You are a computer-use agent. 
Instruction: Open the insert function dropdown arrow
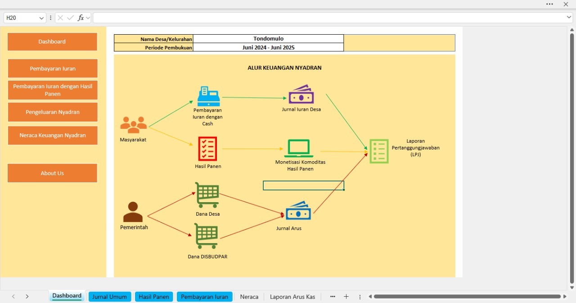click(x=88, y=18)
